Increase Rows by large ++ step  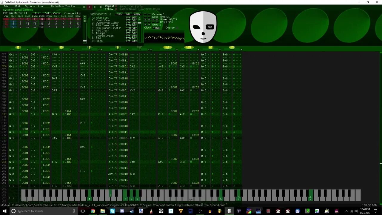157,22
